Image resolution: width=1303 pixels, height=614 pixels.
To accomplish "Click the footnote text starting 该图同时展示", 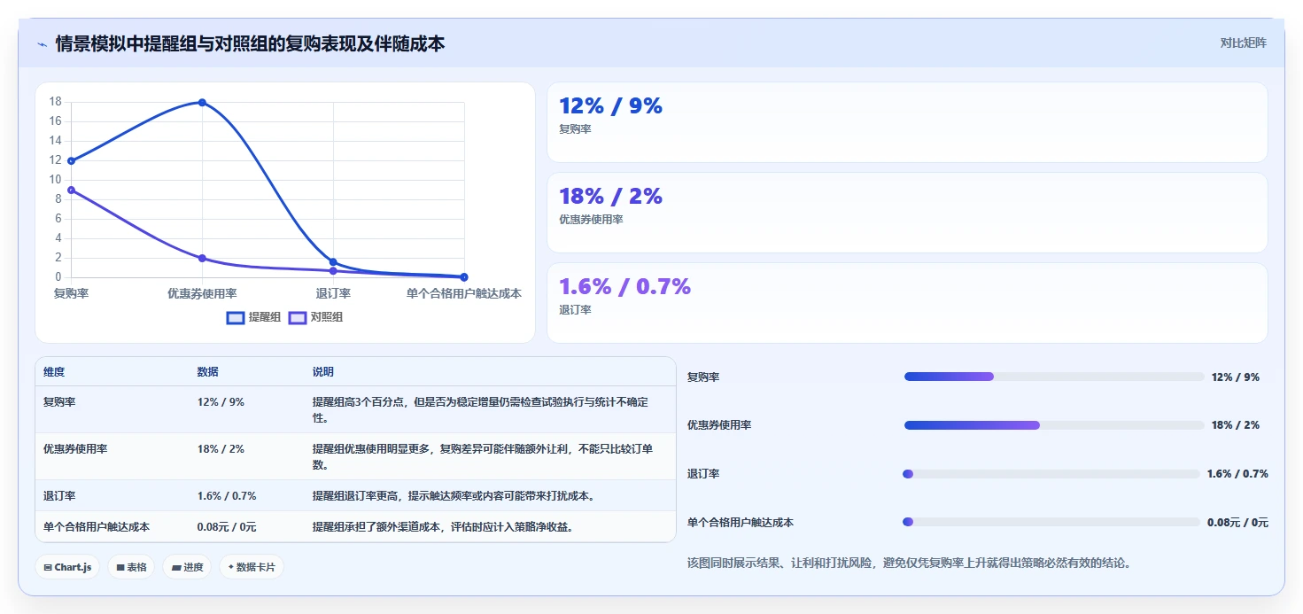I will pyautogui.click(x=909, y=563).
